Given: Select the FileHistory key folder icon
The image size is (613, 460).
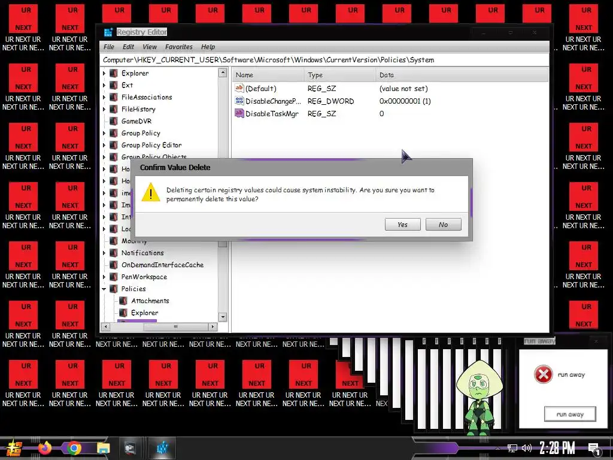Looking at the screenshot, I should point(114,109).
